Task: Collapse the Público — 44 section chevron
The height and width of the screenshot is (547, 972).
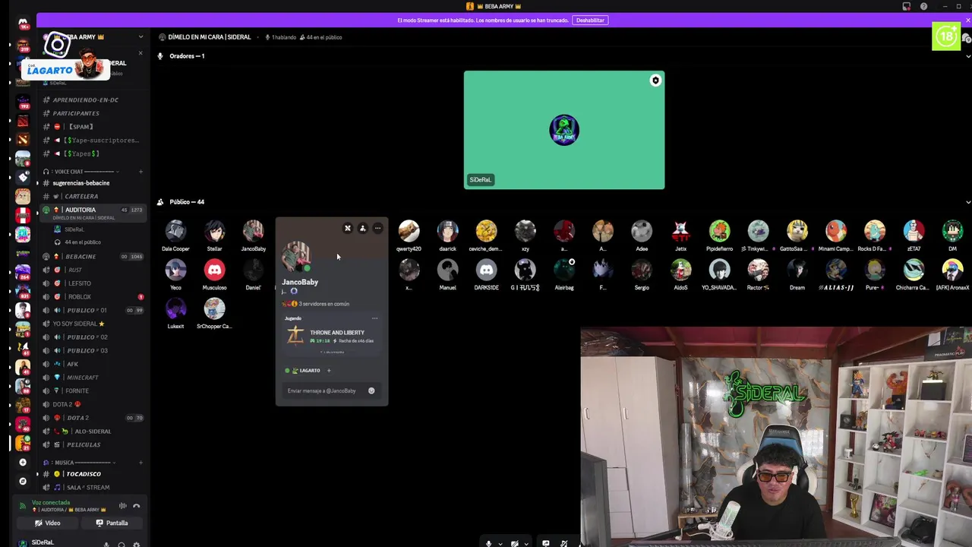Action: coord(967,202)
